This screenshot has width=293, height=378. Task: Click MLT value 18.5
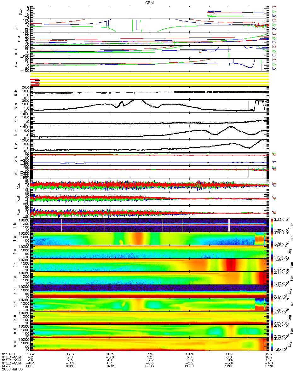[110, 354]
